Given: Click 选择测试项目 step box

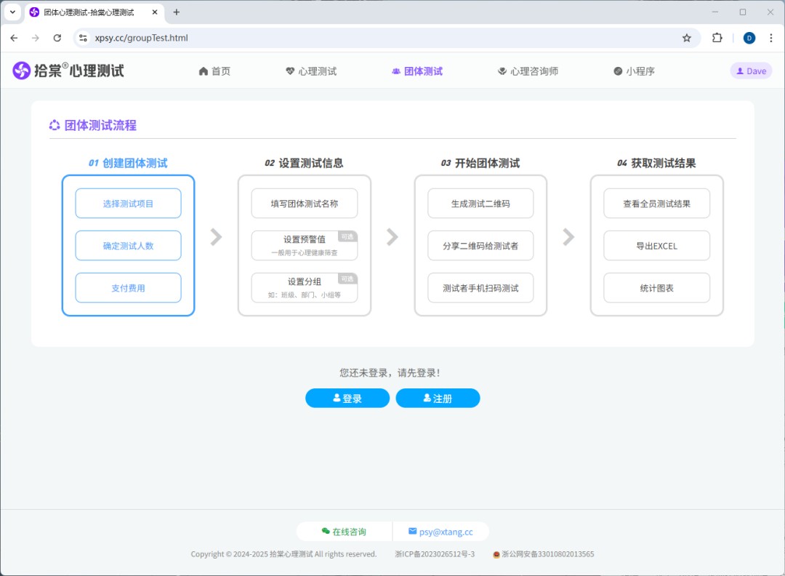Looking at the screenshot, I should [128, 204].
